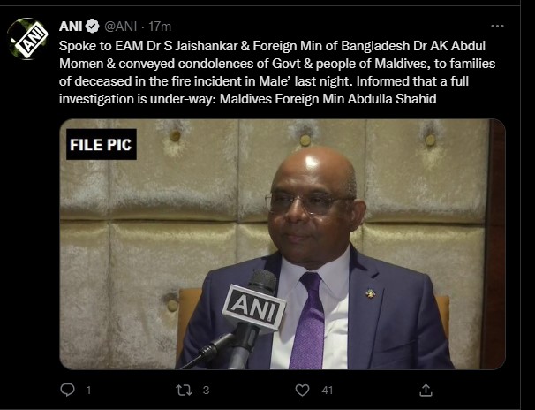
Task: Open the three-dot more options menu
Action: (497, 26)
